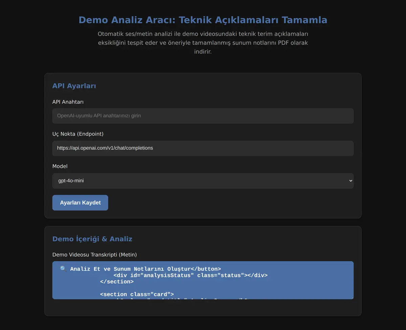The width and height of the screenshot is (406, 330).
Task: Click the line with id="analysisStatus" in the transcript
Action: point(190,275)
